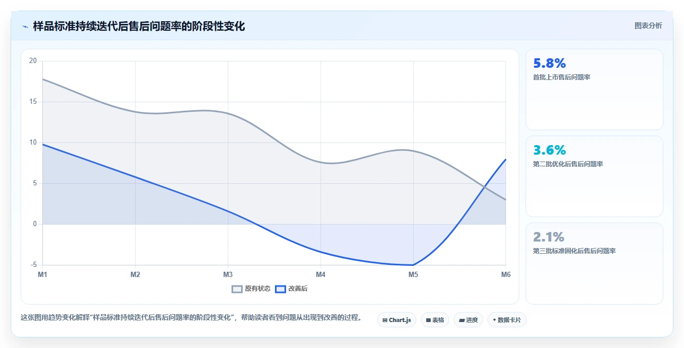This screenshot has width=684, height=348.
Task: Click the 表格 chip icon
Action: [428, 320]
